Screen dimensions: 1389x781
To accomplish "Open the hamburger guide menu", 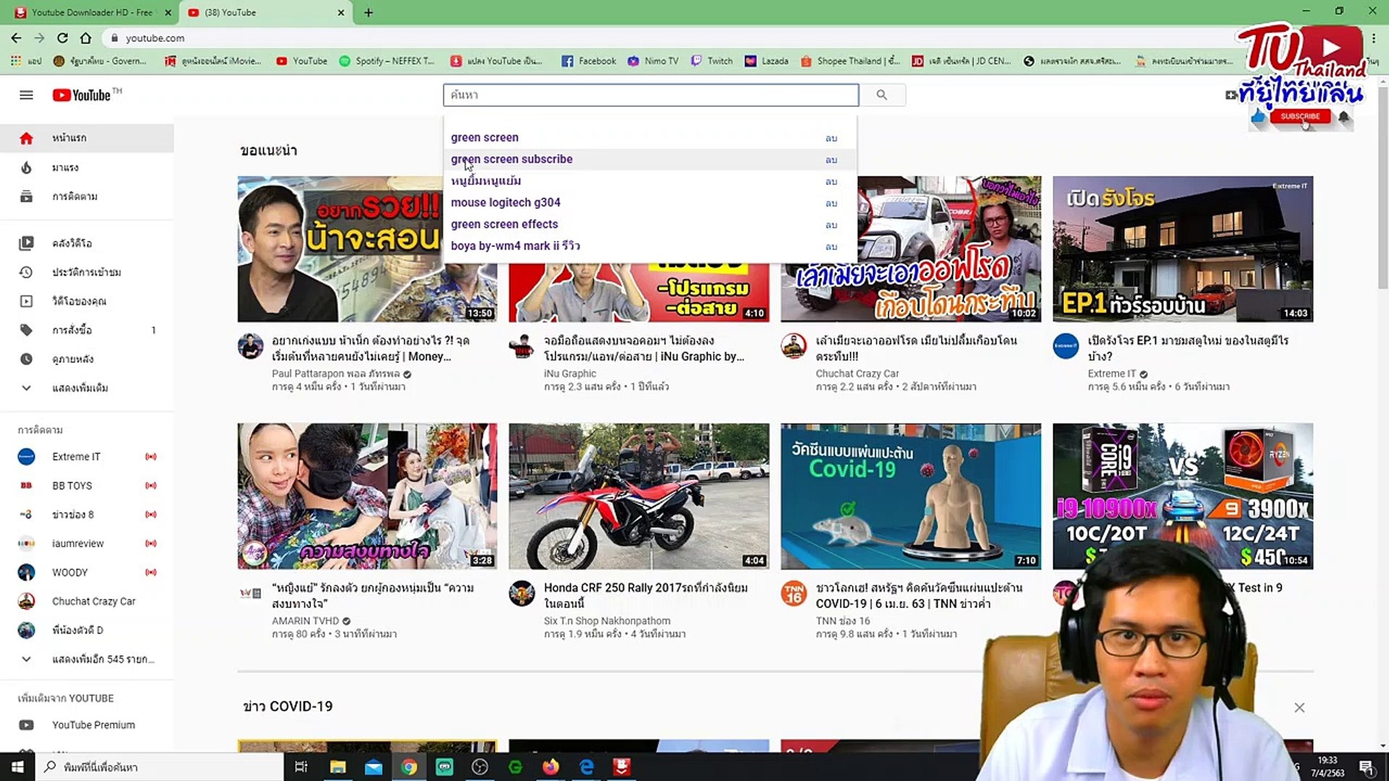I will click(x=26, y=95).
